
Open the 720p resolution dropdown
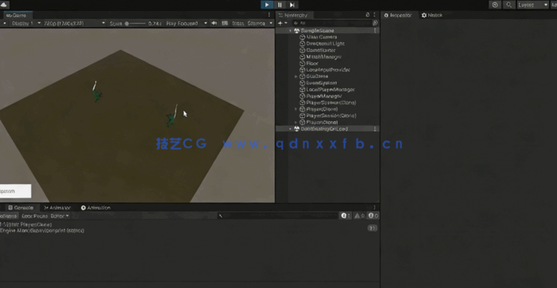point(74,24)
